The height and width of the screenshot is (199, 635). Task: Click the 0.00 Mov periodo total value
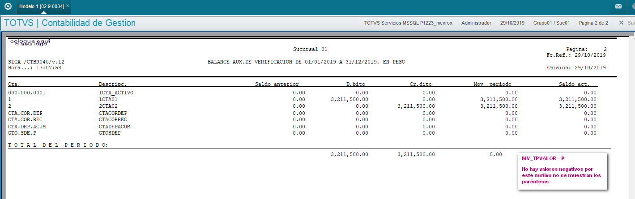(x=495, y=154)
